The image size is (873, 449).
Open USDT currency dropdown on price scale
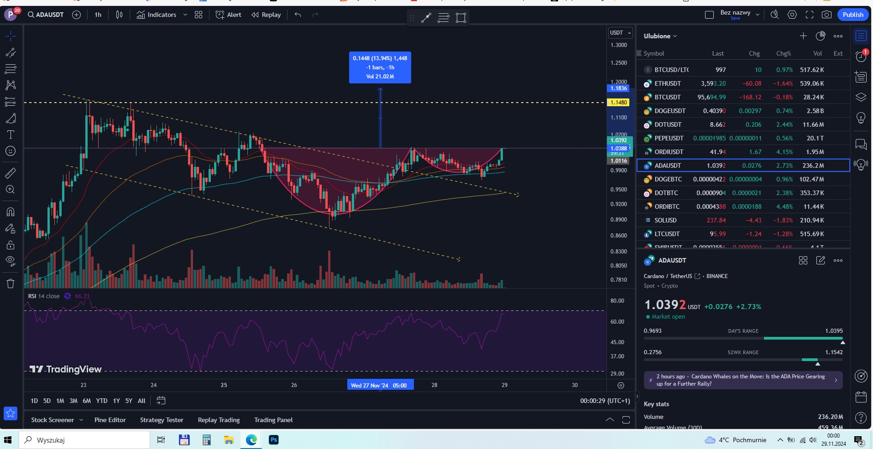pos(621,33)
